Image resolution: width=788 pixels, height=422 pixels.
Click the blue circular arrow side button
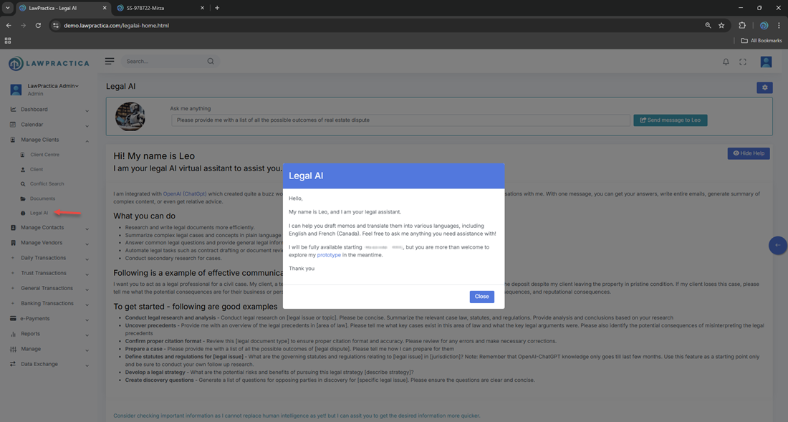point(777,245)
